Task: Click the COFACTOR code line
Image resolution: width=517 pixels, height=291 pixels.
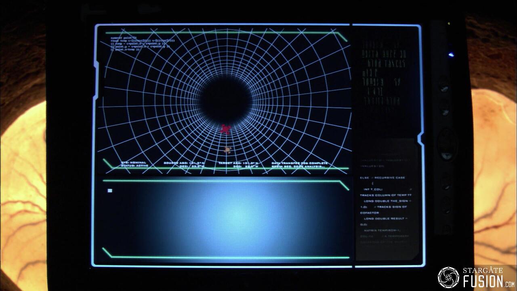Action: pyautogui.click(x=369, y=213)
